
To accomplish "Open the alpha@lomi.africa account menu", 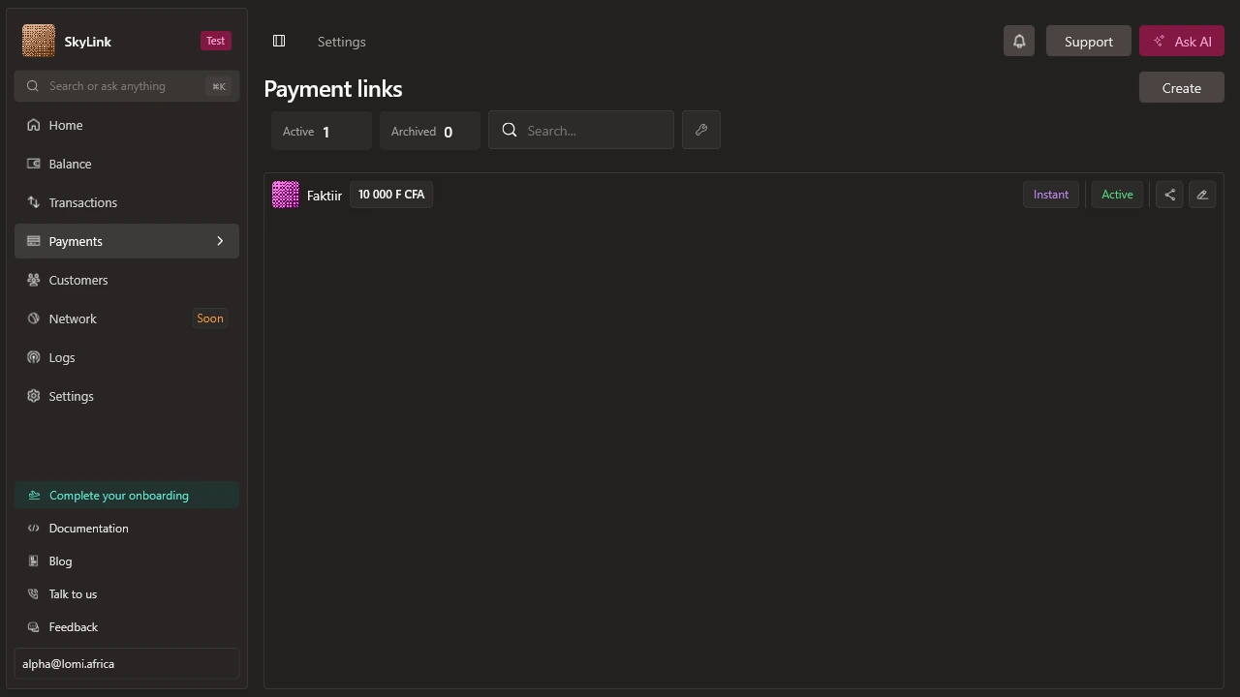I will [x=127, y=663].
